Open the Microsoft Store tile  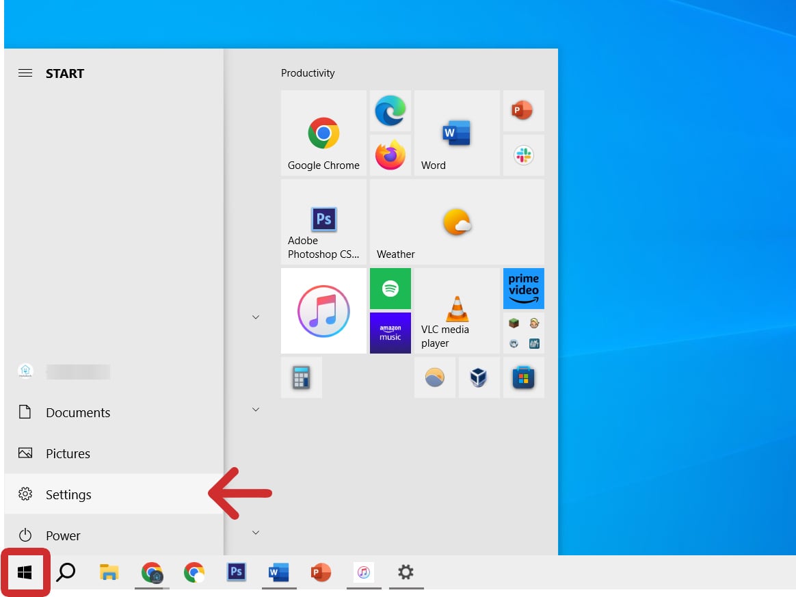pos(523,377)
